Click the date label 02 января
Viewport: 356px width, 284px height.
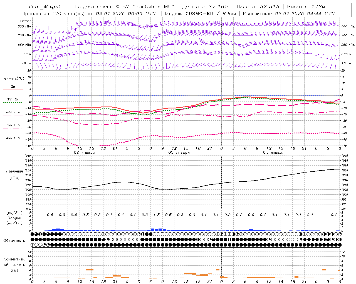tap(85, 153)
